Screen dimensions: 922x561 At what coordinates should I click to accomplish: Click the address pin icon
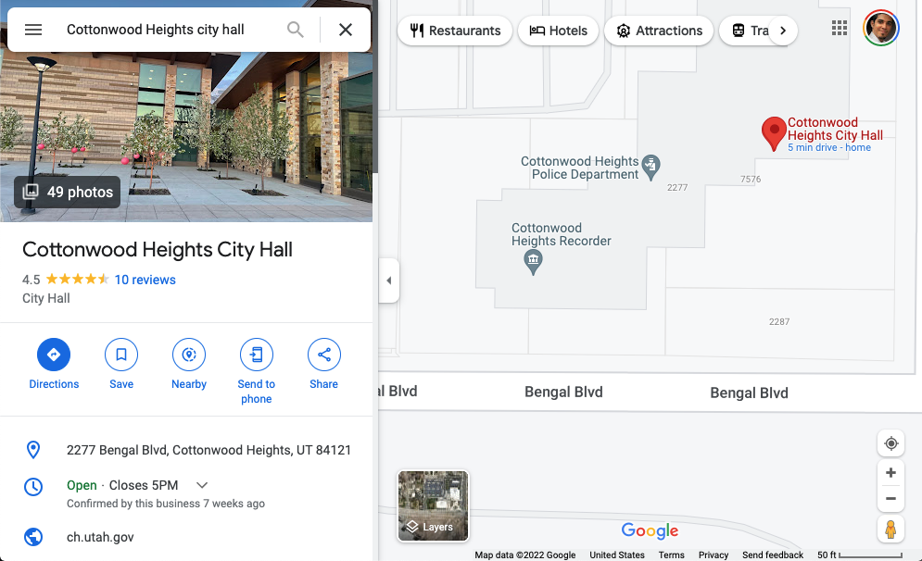[x=33, y=450]
